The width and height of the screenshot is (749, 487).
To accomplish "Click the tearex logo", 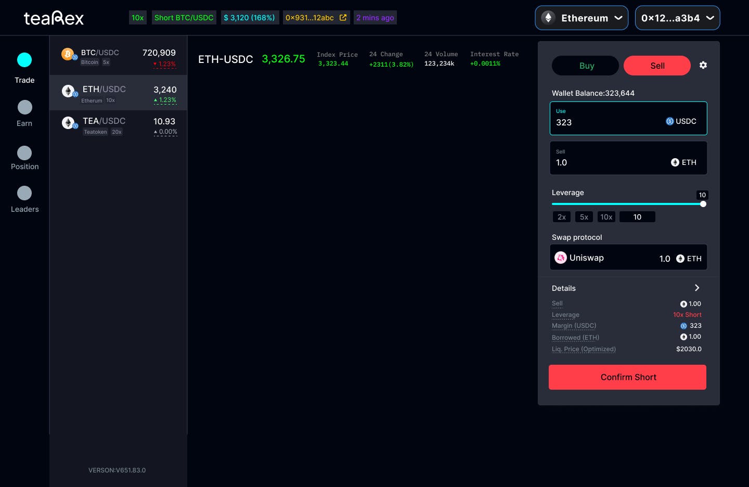I will coord(54,18).
